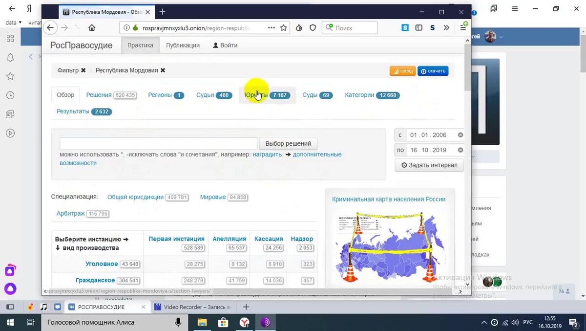This screenshot has height=331, width=586.
Task: Open the Апелляция column link
Action: tap(230, 239)
